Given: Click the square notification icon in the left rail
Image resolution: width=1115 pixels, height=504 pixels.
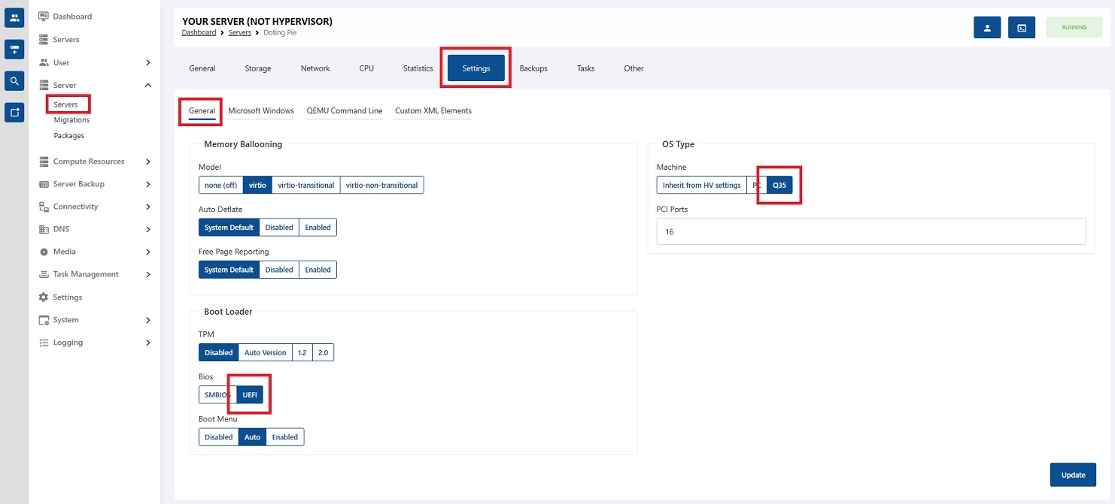Looking at the screenshot, I should 14,112.
